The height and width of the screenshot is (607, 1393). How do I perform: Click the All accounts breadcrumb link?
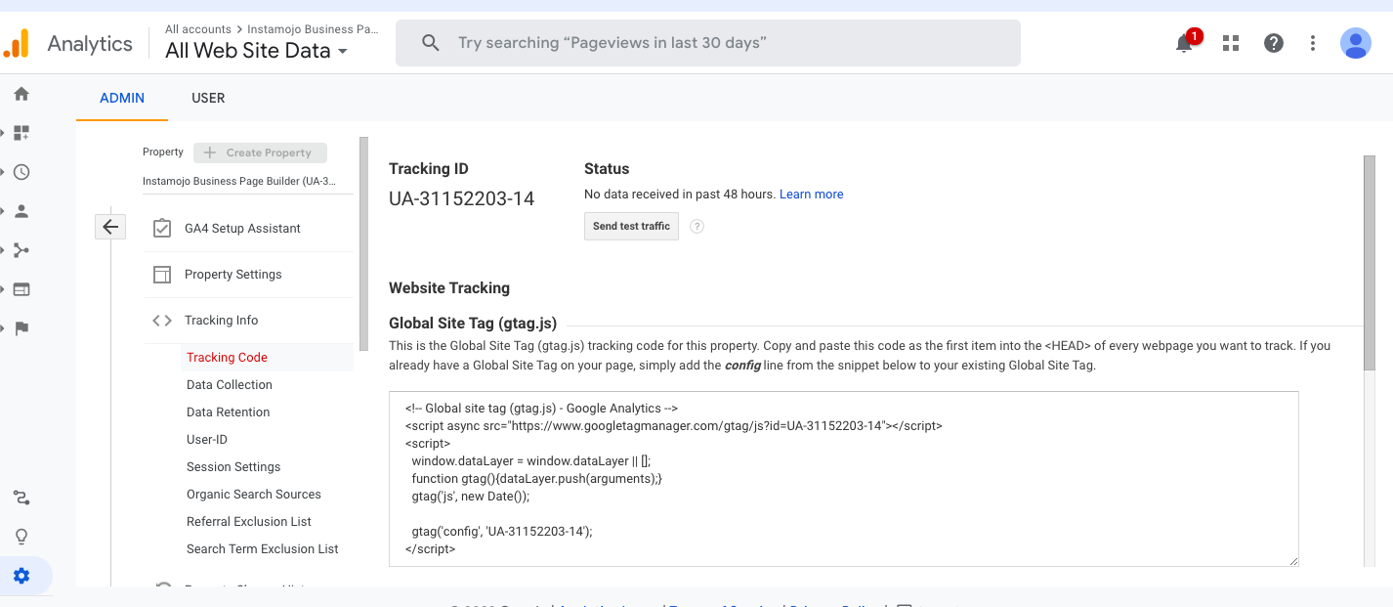point(198,29)
